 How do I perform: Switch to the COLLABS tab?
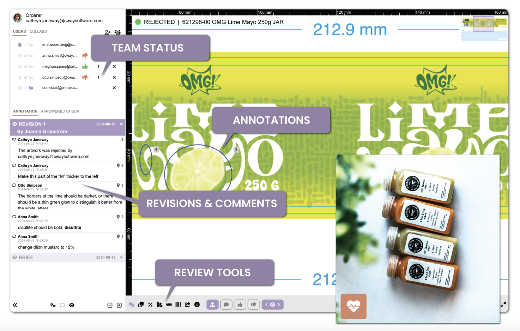pyautogui.click(x=38, y=31)
